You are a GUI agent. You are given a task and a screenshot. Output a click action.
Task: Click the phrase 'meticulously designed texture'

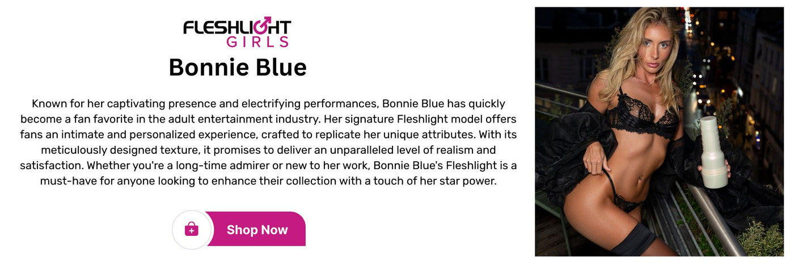coord(119,150)
